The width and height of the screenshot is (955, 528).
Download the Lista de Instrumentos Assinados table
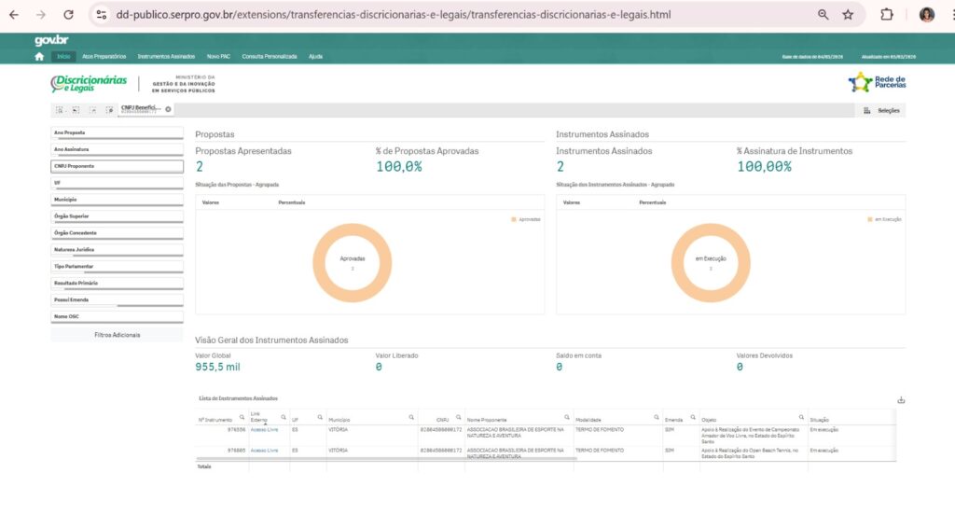901,400
